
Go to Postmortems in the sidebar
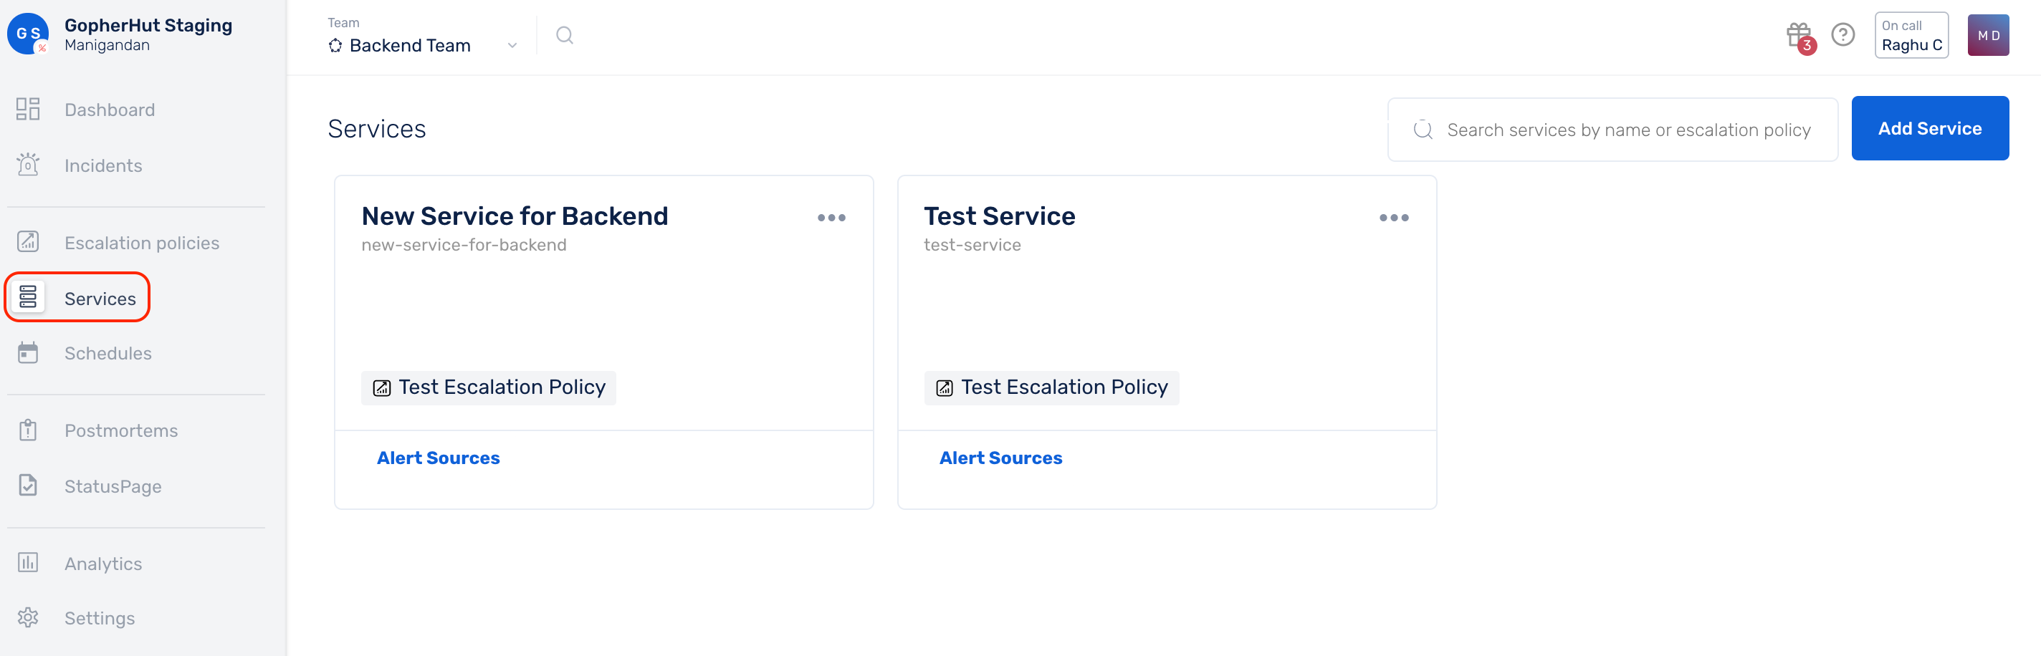pyautogui.click(x=121, y=430)
